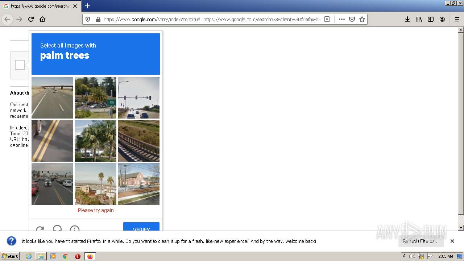Screen dimensions: 464x261
Task: Open the Firefox taskbar button
Action: [90, 256]
